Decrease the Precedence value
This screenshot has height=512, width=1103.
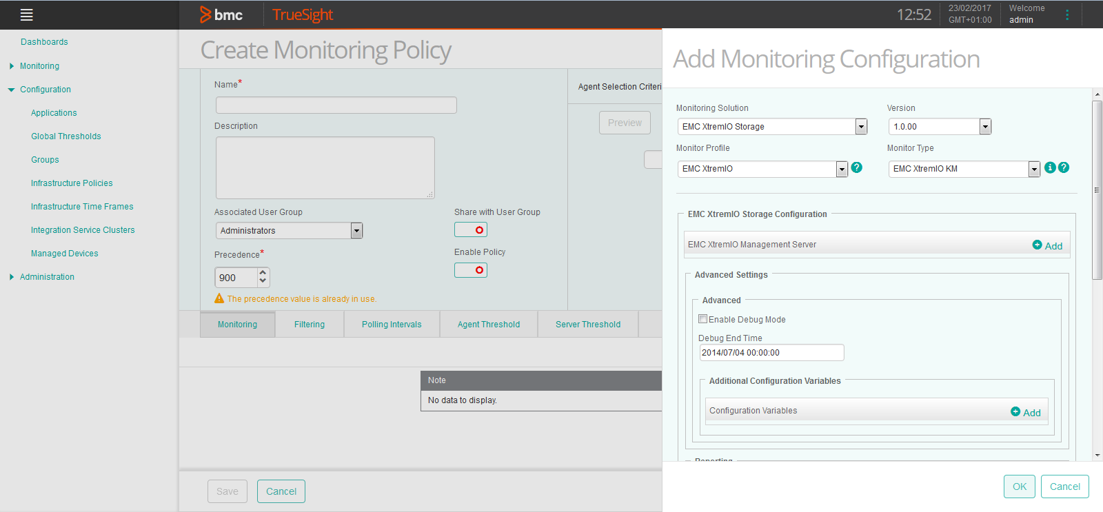point(263,281)
